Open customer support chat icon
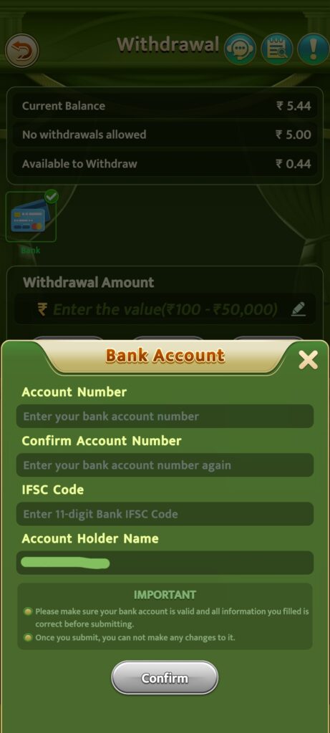 (241, 49)
